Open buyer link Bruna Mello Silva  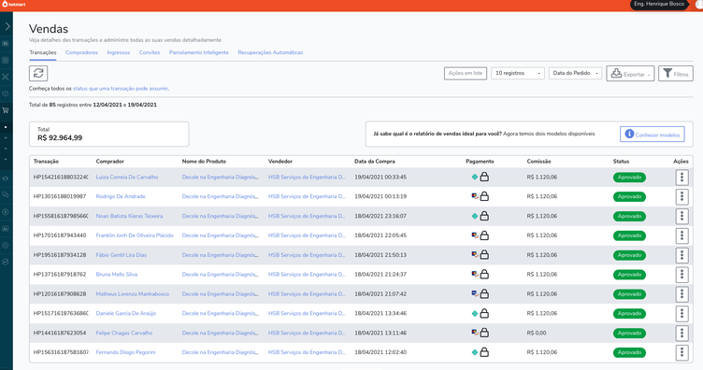(117, 274)
